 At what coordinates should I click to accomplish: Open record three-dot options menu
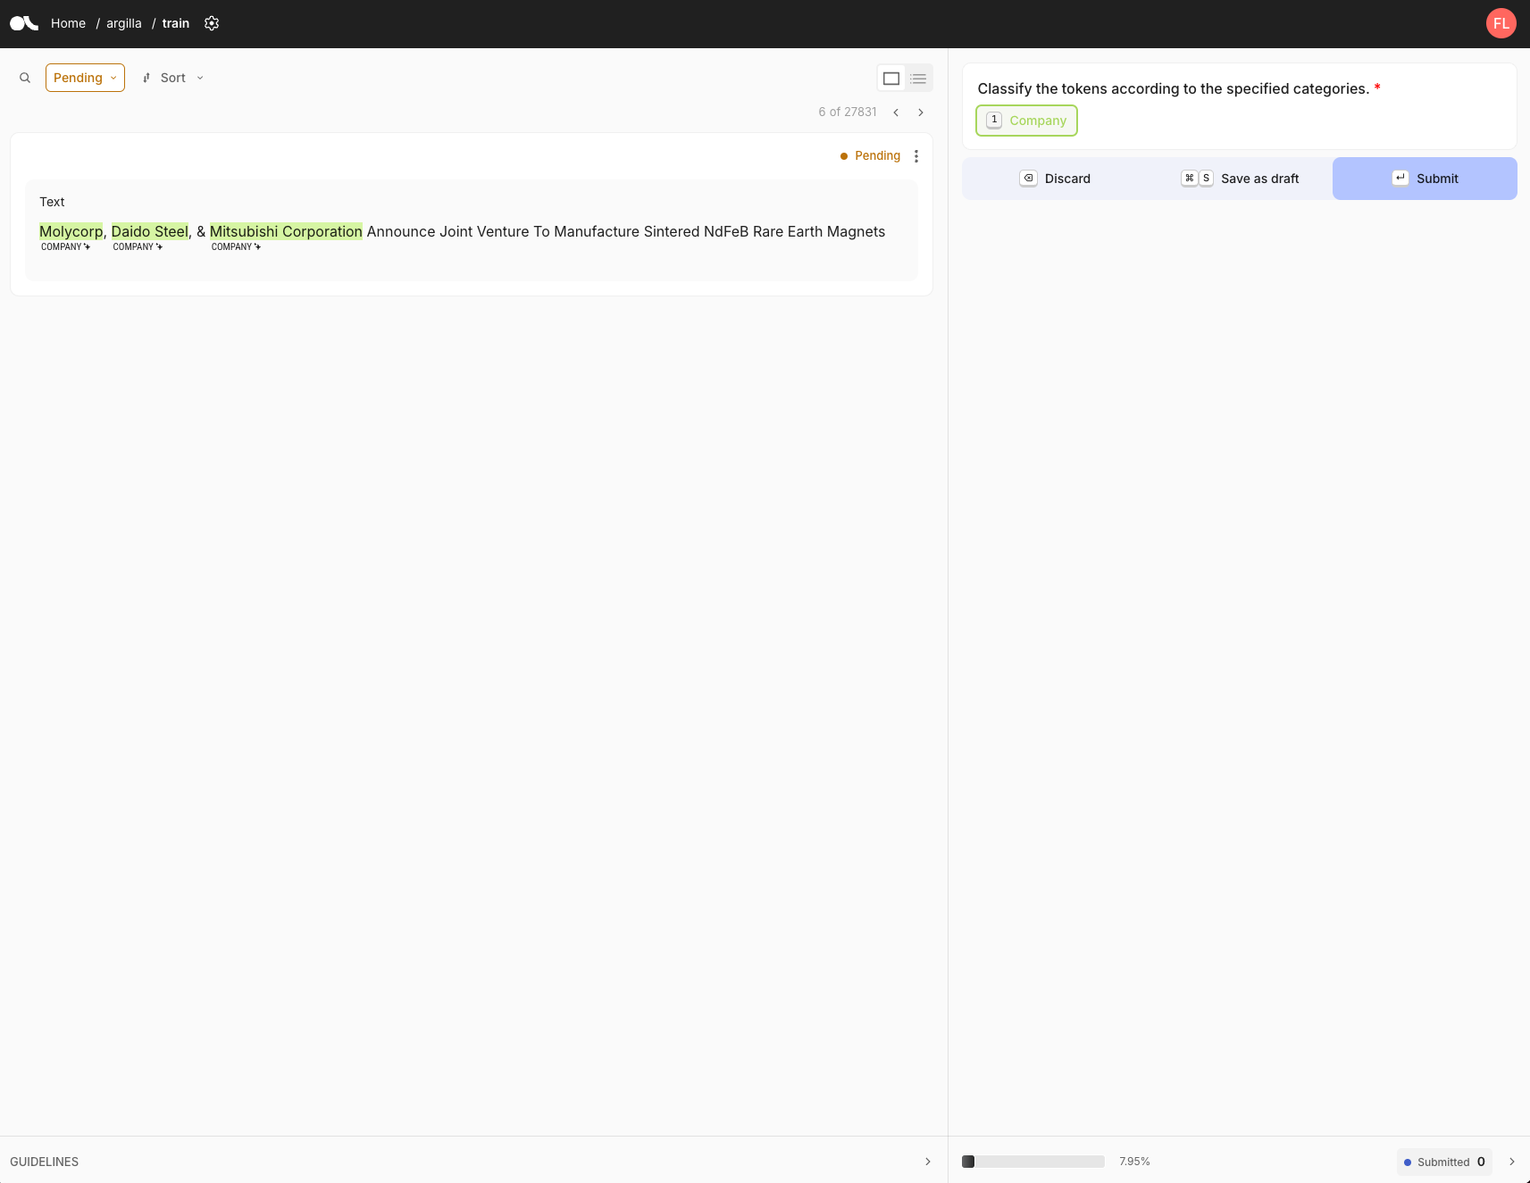tap(916, 156)
